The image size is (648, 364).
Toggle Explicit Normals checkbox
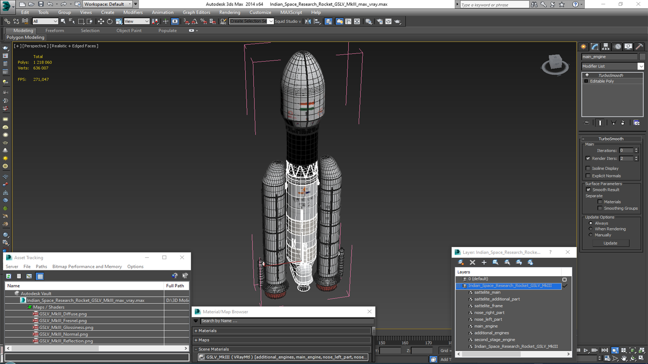tap(588, 176)
